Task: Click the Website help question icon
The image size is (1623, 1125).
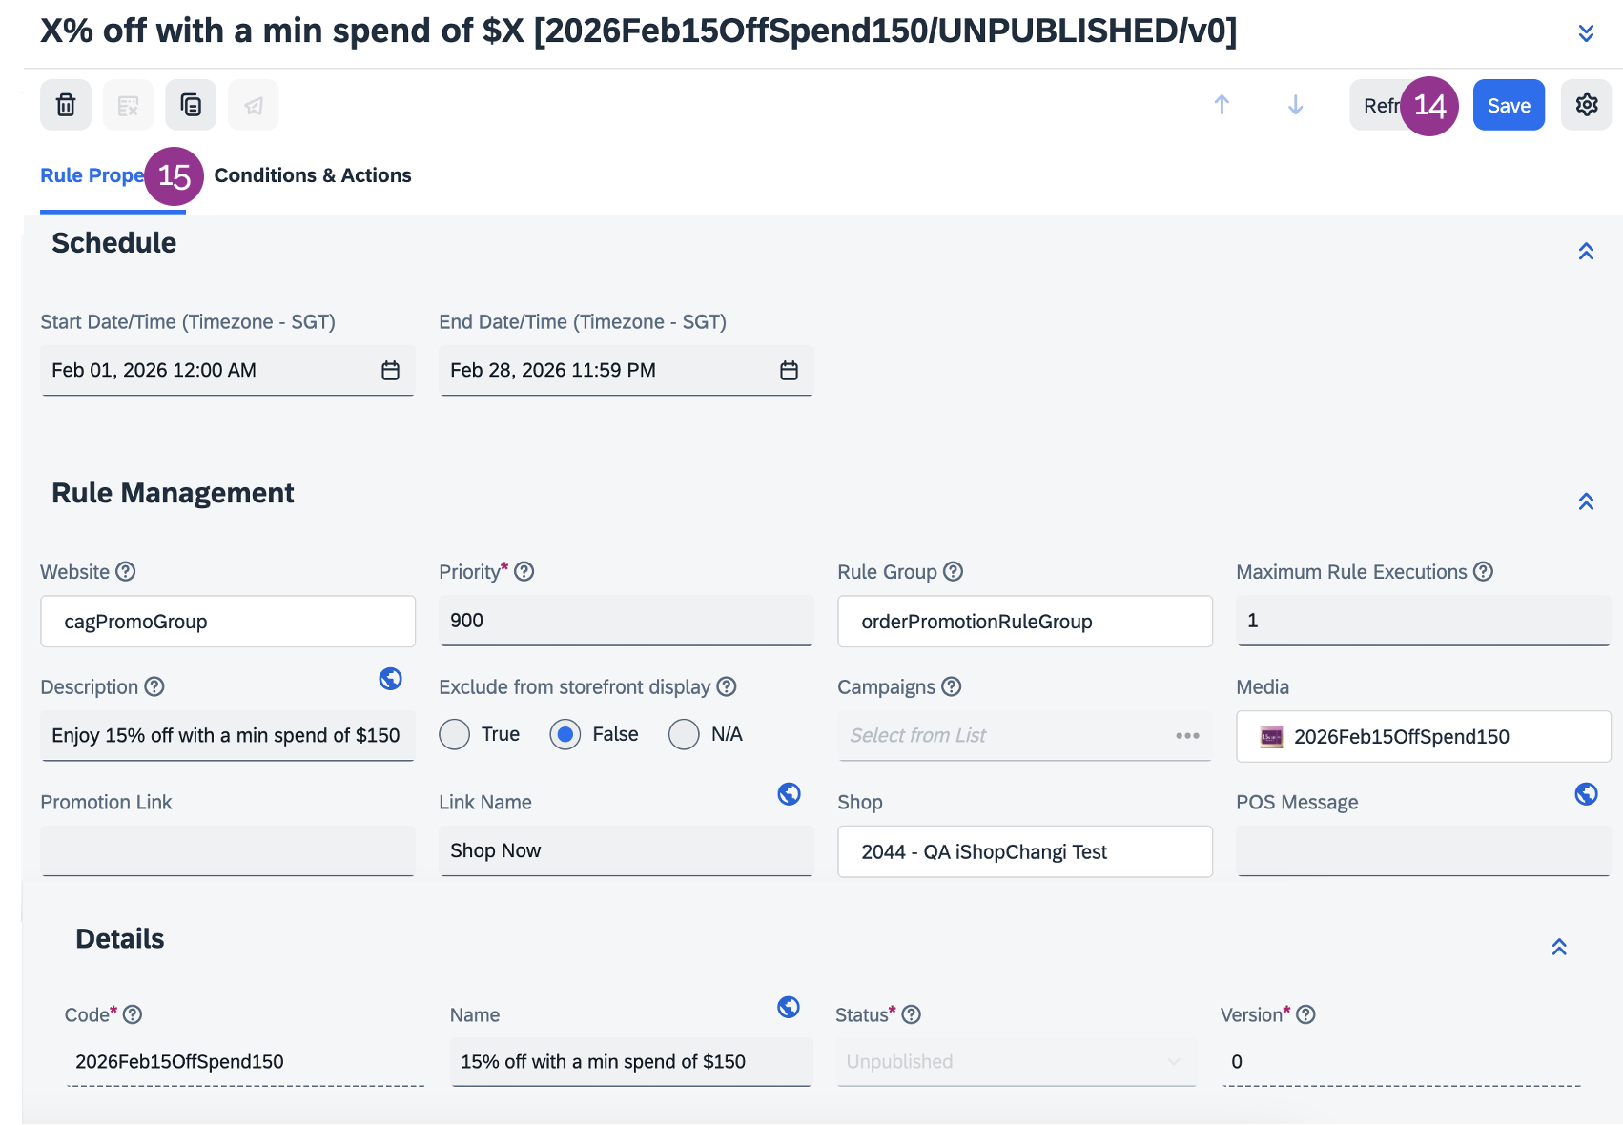Action: pyautogui.click(x=126, y=572)
